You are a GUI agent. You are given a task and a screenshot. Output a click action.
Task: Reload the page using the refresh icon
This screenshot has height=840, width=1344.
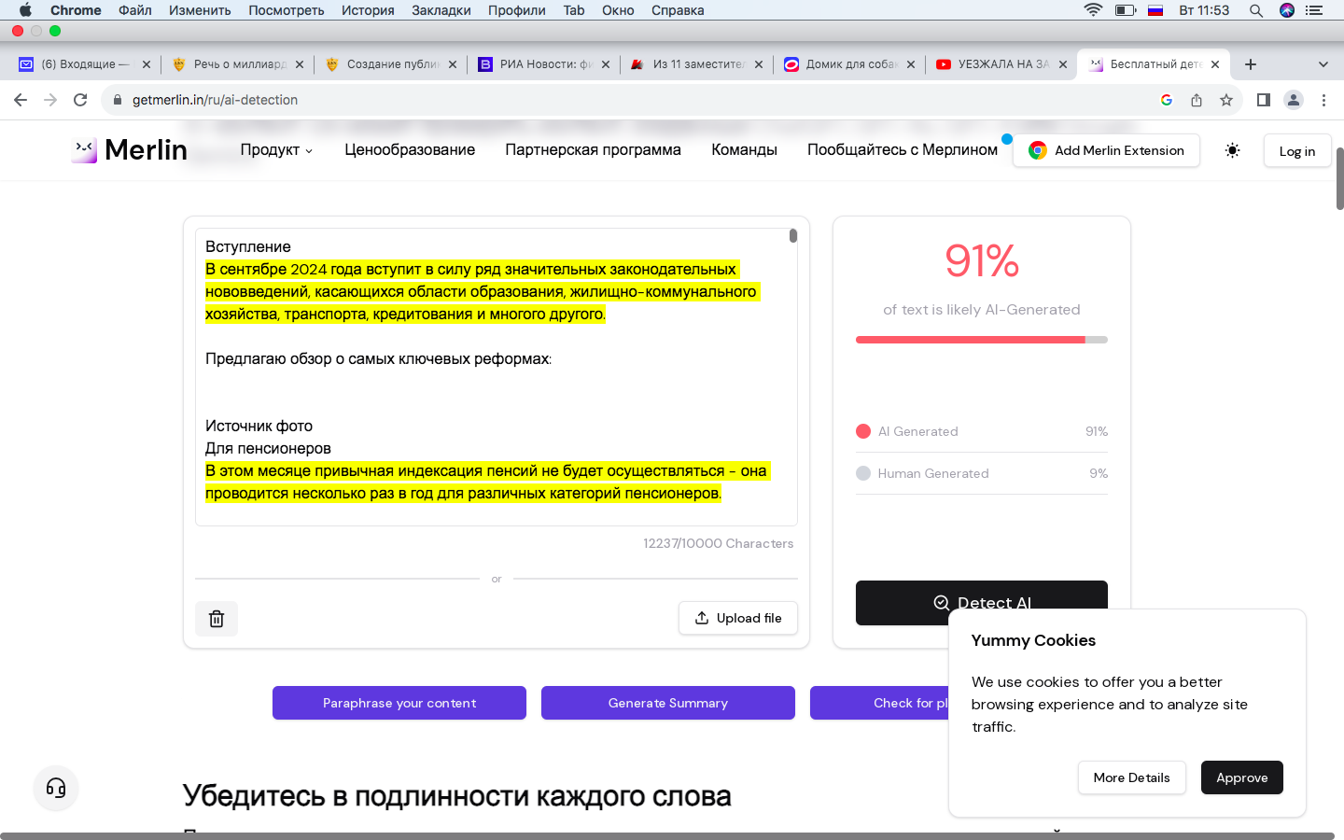point(80,100)
